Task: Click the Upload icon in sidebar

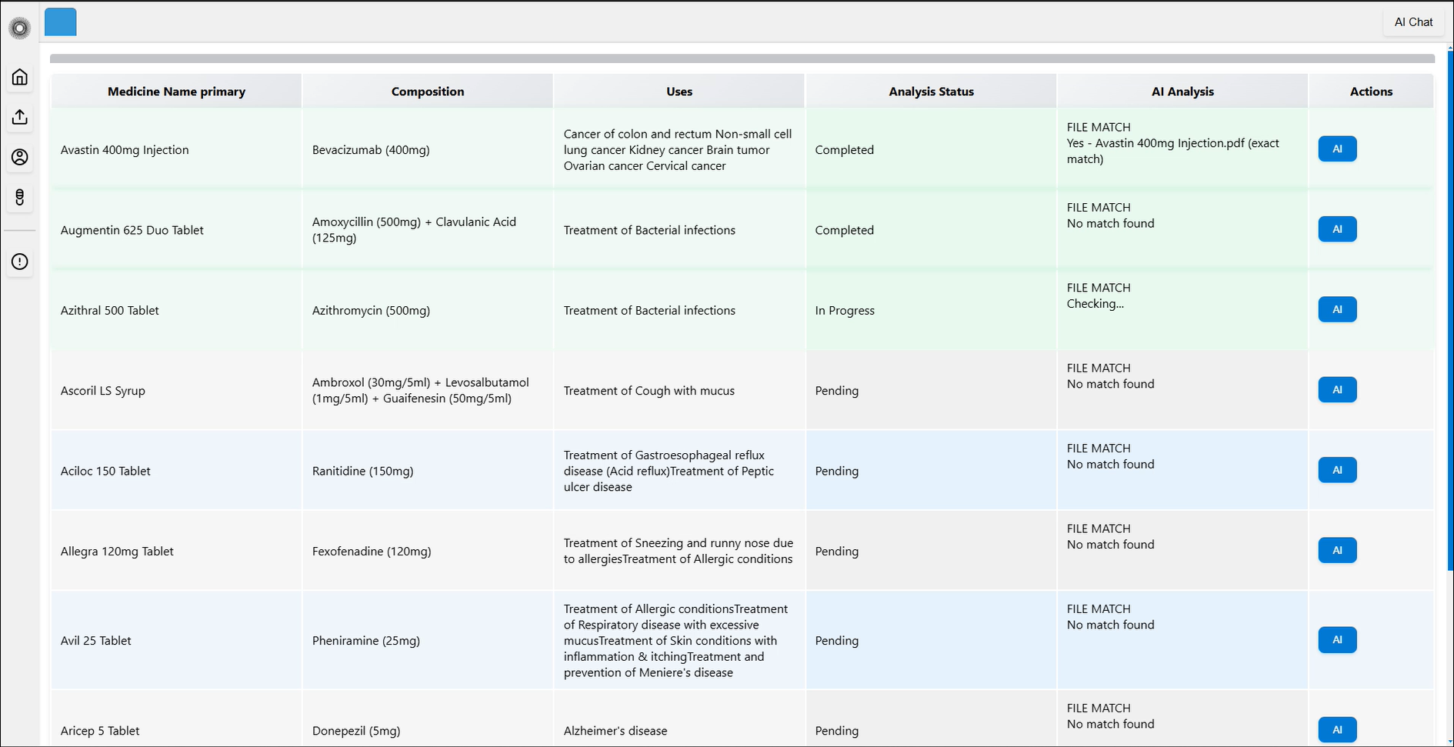Action: (x=20, y=117)
